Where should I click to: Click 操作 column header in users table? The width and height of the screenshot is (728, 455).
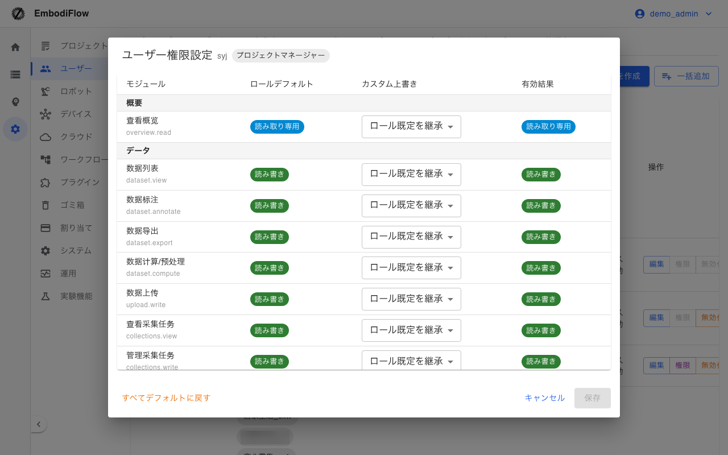click(x=656, y=167)
